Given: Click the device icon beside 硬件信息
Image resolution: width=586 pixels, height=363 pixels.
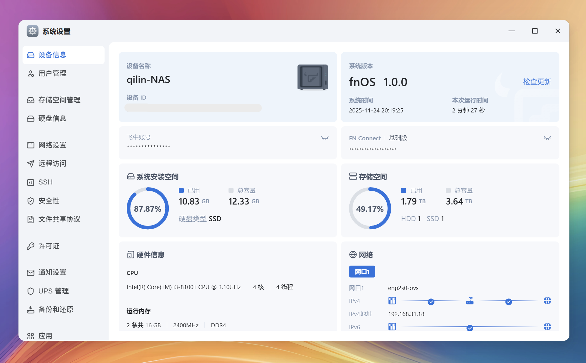Looking at the screenshot, I should pyautogui.click(x=131, y=255).
